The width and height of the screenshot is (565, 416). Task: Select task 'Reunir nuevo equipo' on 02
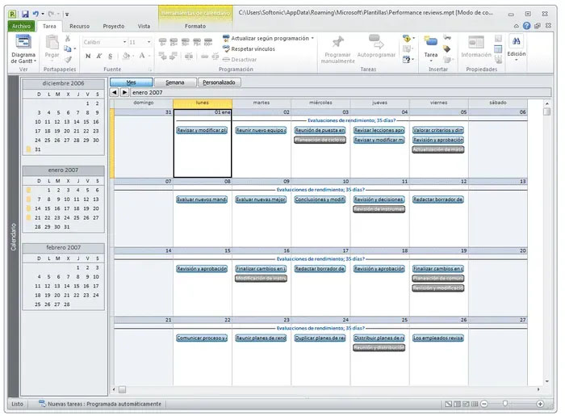(261, 130)
